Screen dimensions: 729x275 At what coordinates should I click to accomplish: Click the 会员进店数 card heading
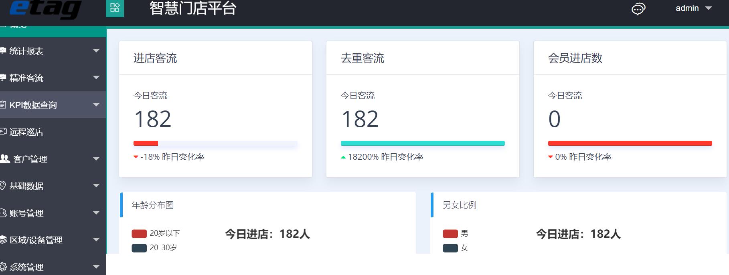[x=575, y=58]
